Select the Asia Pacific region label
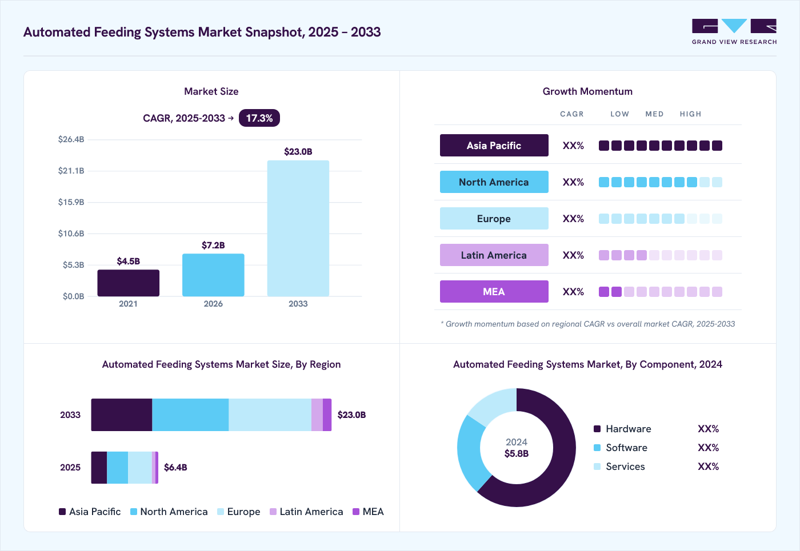The width and height of the screenshot is (800, 551). (494, 146)
